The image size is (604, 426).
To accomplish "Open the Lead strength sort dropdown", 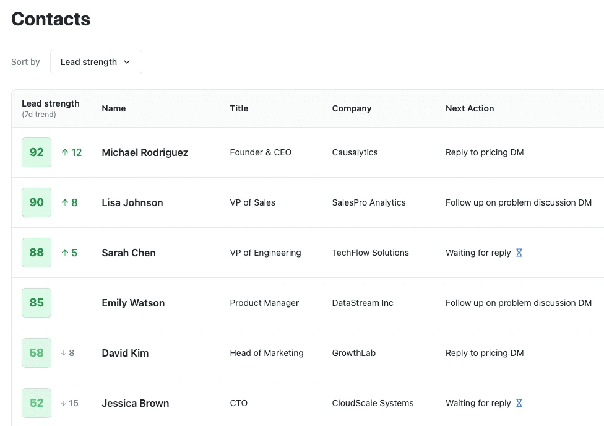I will [96, 62].
